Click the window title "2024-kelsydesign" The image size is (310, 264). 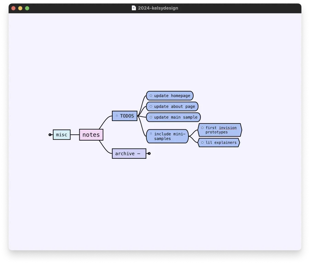pyautogui.click(x=157, y=8)
